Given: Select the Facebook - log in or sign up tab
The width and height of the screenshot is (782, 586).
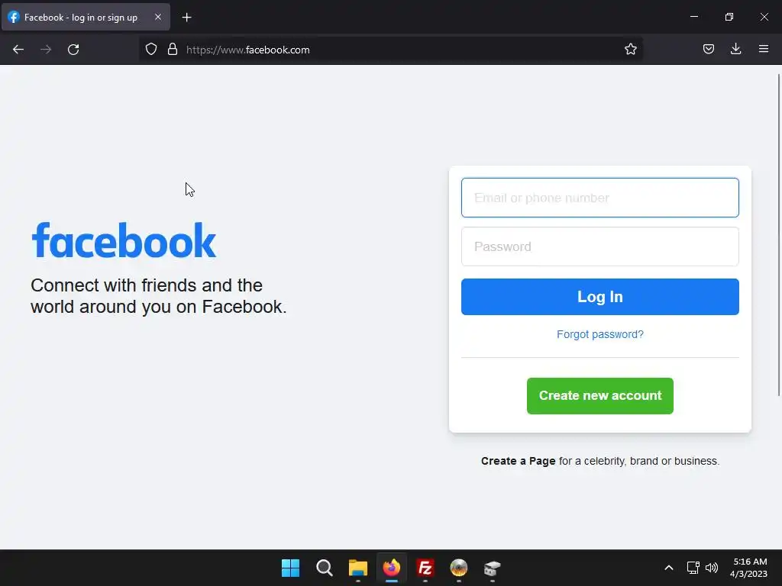Looking at the screenshot, I should click(x=86, y=17).
